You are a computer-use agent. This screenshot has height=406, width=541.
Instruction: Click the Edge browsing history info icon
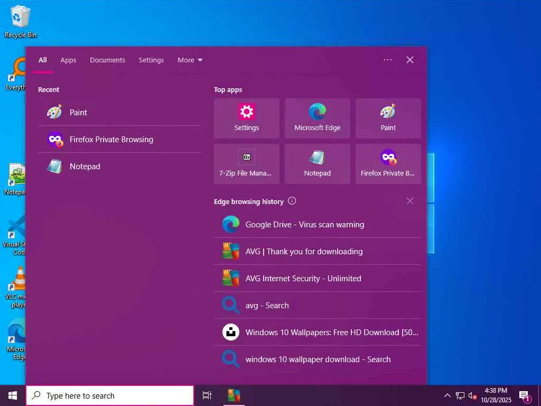click(292, 201)
